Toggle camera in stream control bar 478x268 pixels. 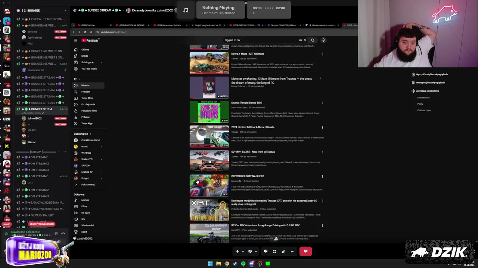click(250, 251)
